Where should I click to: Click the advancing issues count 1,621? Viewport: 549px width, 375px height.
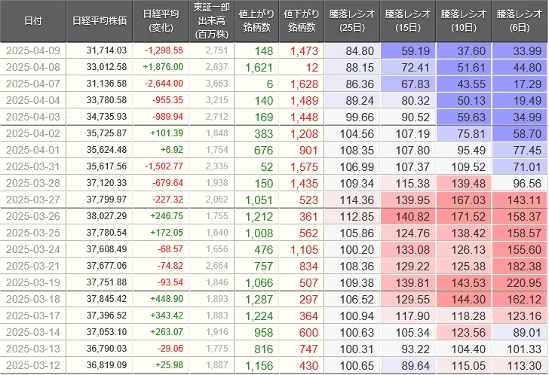pos(259,68)
